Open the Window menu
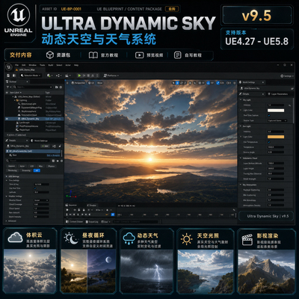The width and height of the screenshot is (299, 299). tap(33, 65)
